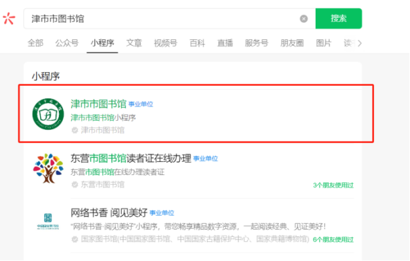Image resolution: width=410 pixels, height=261 pixels.
Task: Click the 6个朋友使用过 label
Action: tap(333, 239)
